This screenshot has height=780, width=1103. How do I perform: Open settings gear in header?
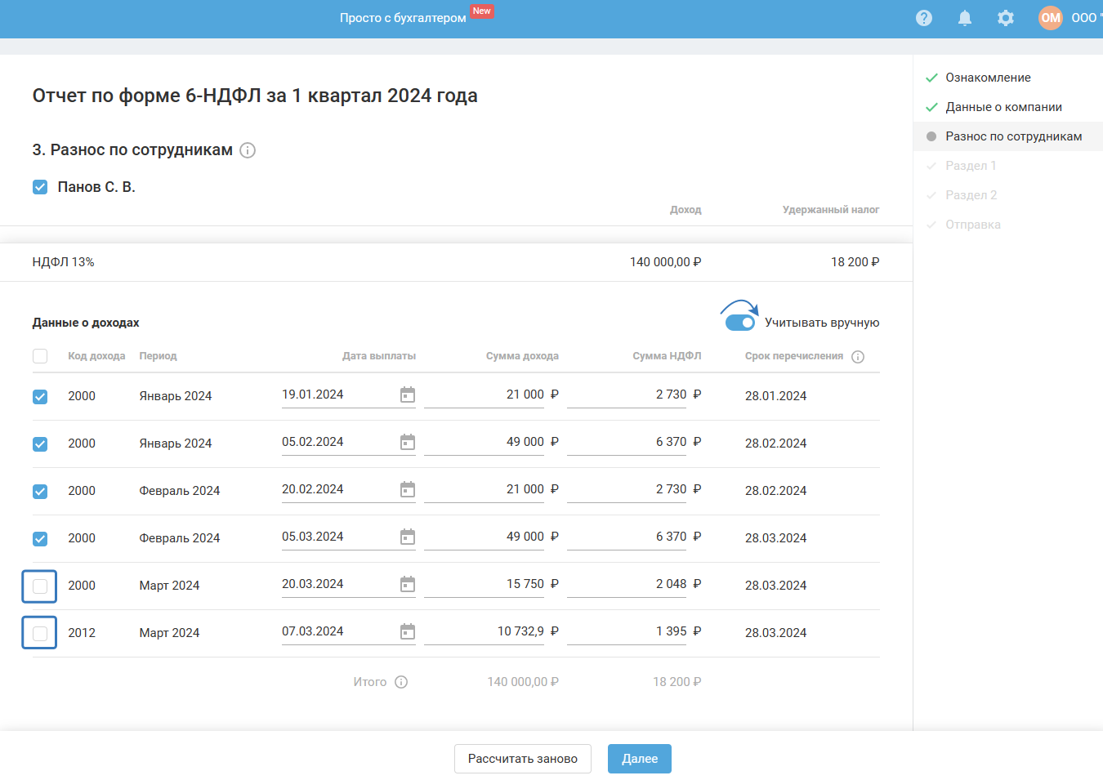click(1006, 18)
